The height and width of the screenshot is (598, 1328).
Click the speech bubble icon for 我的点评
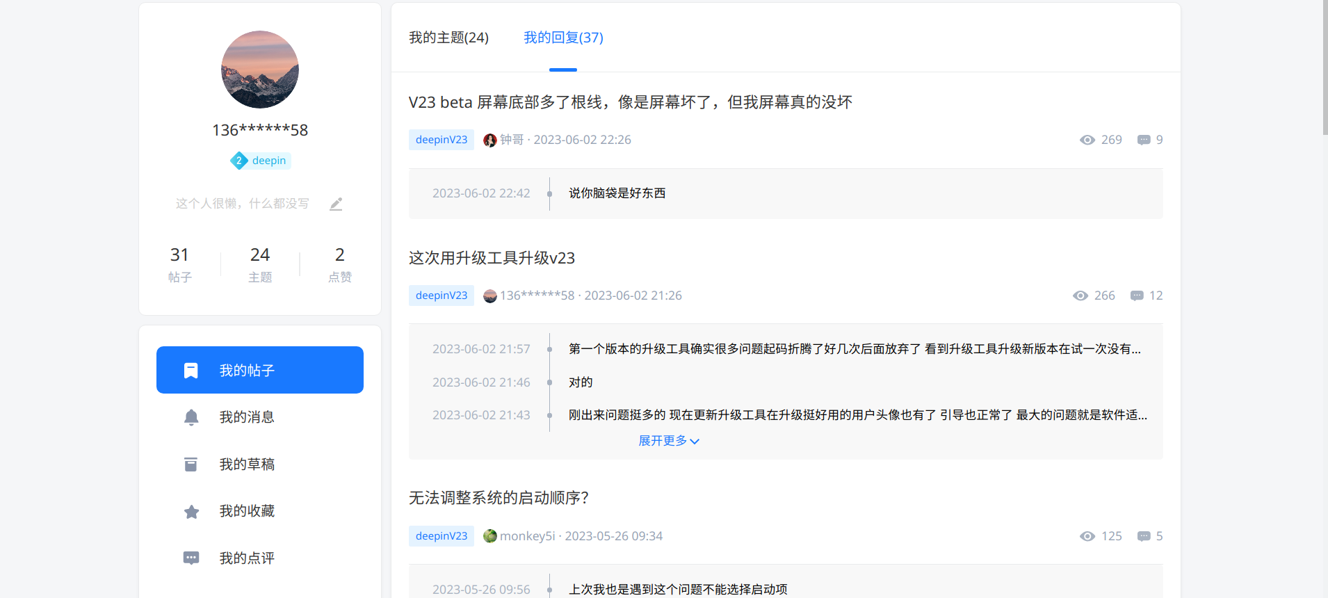[x=191, y=558]
